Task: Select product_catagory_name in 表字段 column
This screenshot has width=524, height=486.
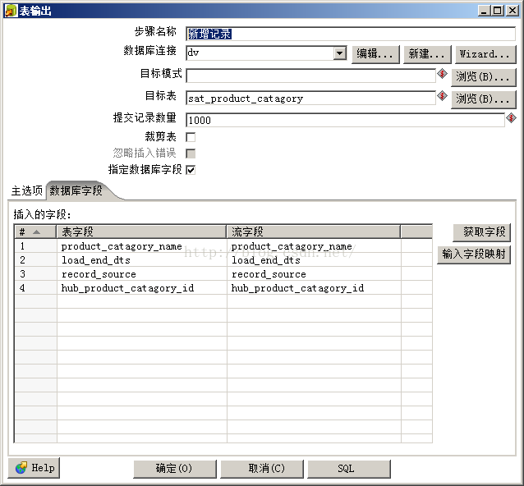Action: [122, 246]
